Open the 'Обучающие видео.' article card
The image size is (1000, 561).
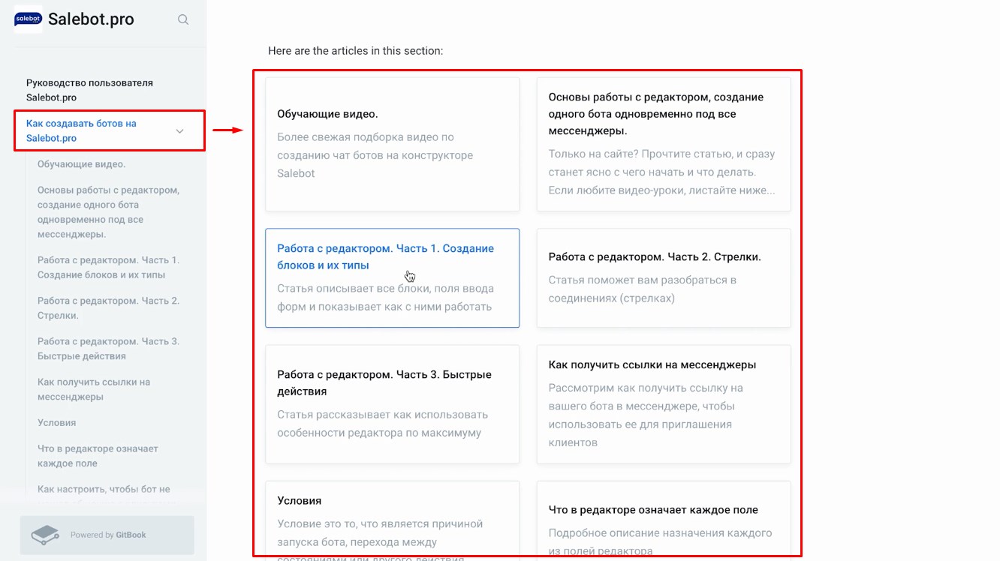click(392, 144)
